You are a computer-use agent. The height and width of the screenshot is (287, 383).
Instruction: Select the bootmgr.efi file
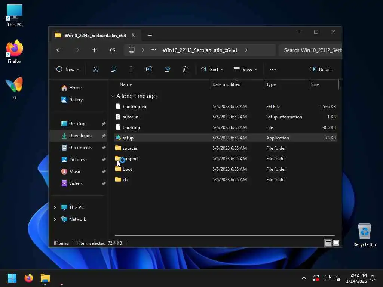[x=226, y=107]
